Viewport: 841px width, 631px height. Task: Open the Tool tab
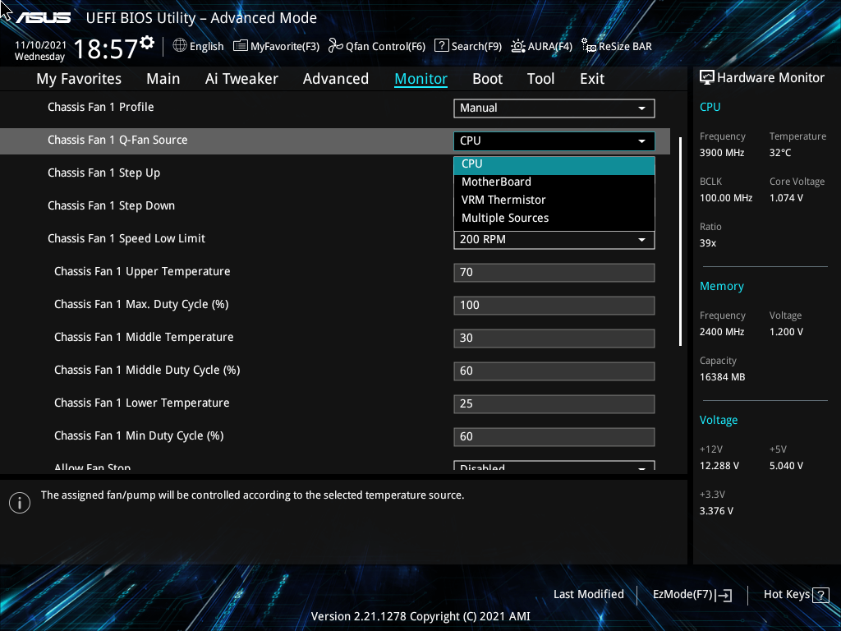tap(540, 79)
